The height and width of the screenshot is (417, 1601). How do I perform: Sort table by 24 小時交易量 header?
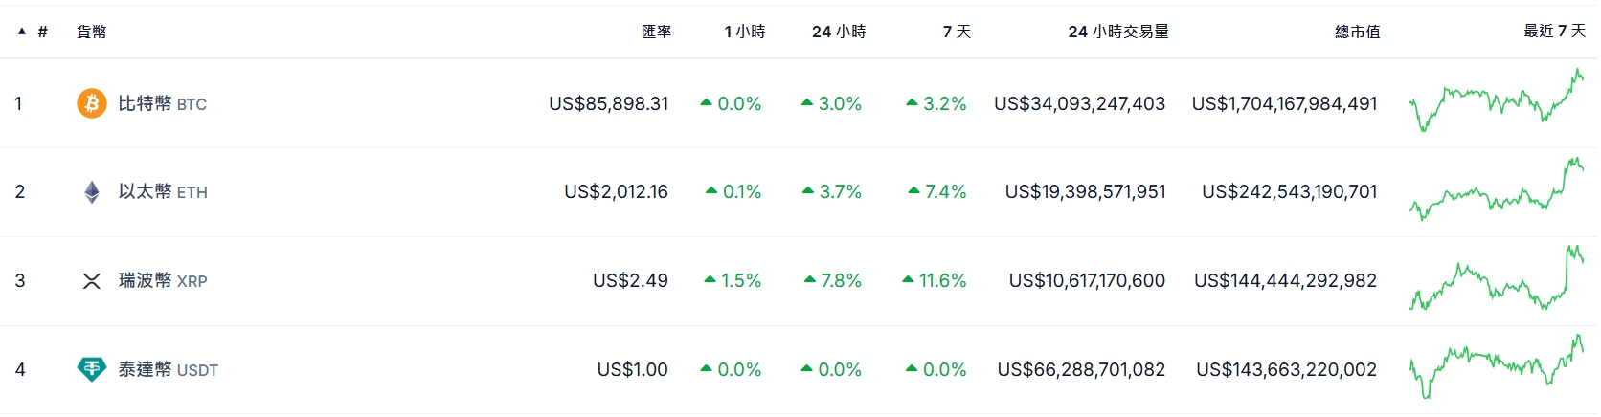(1117, 32)
